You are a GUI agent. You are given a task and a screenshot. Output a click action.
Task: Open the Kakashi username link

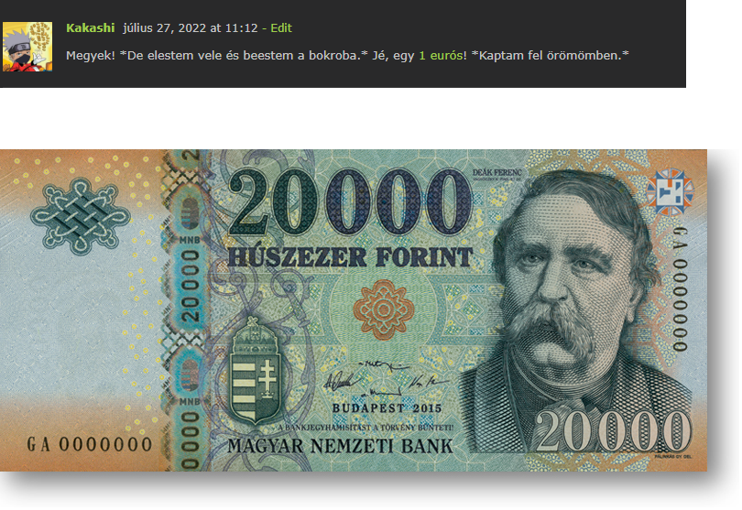91,27
